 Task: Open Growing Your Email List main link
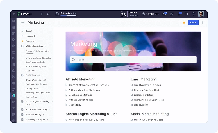[146, 90]
